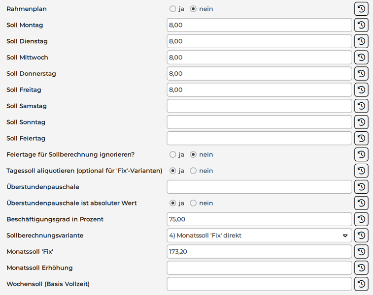Open history for Sollberechnungsvariante
The width and height of the screenshot is (373, 295).
(x=361, y=236)
